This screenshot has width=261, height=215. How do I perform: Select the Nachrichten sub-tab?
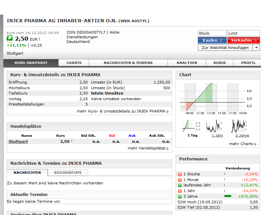[27, 172]
